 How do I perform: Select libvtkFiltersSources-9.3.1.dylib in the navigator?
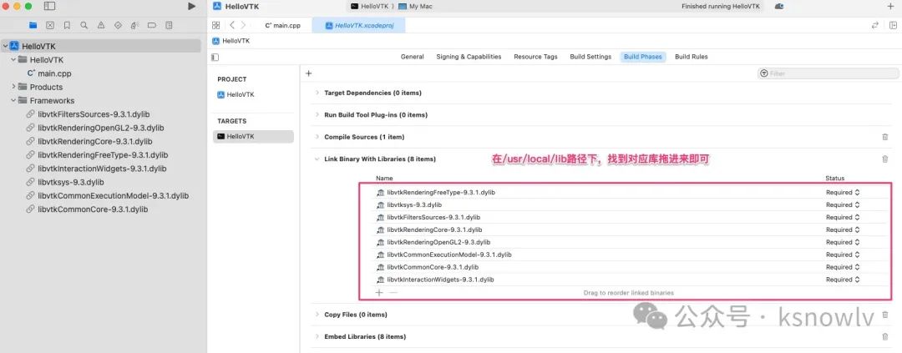pyautogui.click(x=88, y=114)
